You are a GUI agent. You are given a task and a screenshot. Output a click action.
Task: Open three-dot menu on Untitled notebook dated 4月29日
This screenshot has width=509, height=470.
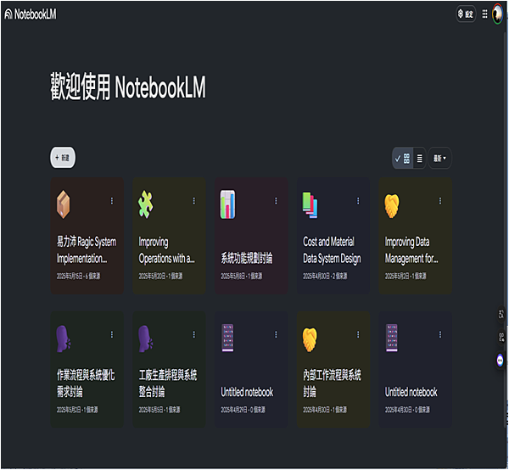pyautogui.click(x=277, y=334)
